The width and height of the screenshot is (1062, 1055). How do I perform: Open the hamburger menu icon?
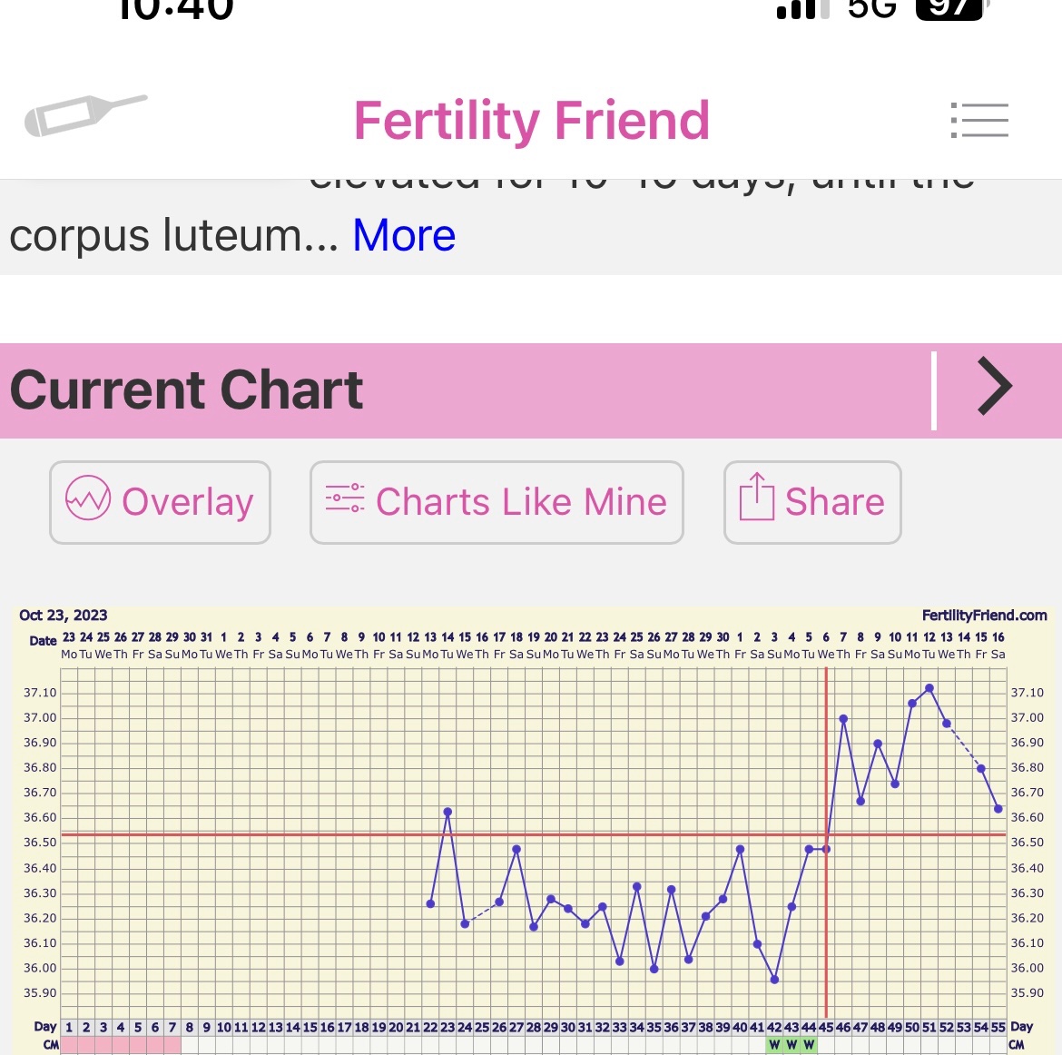pyautogui.click(x=979, y=120)
